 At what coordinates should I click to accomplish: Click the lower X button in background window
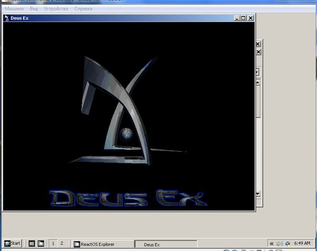[258, 52]
